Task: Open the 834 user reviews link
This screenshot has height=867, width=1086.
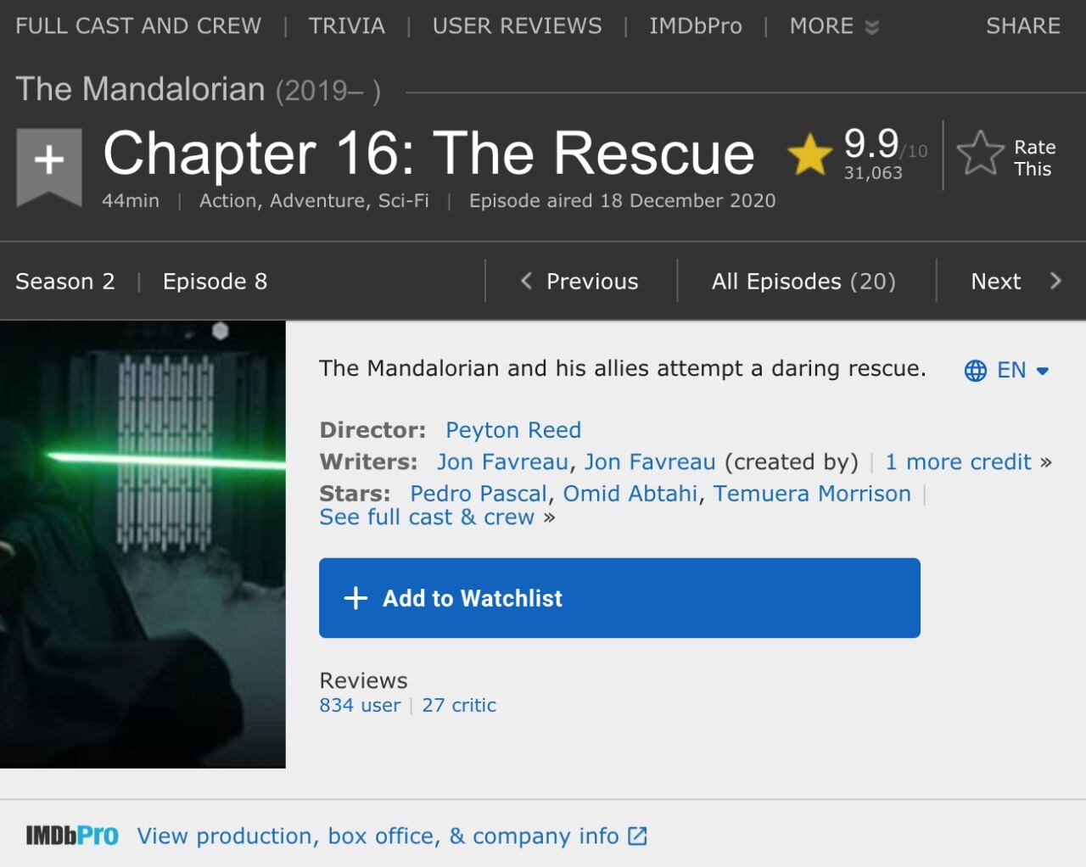Action: (360, 706)
